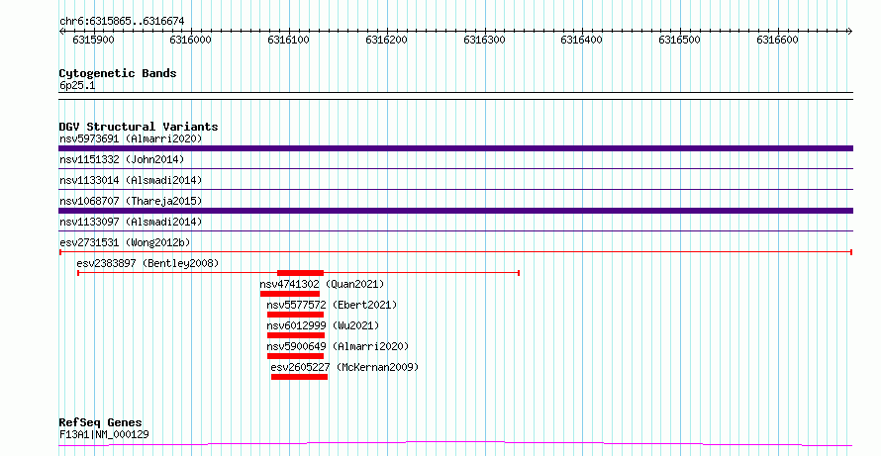
Task: Click the DGV Structural Variants track title
Action: [139, 127]
